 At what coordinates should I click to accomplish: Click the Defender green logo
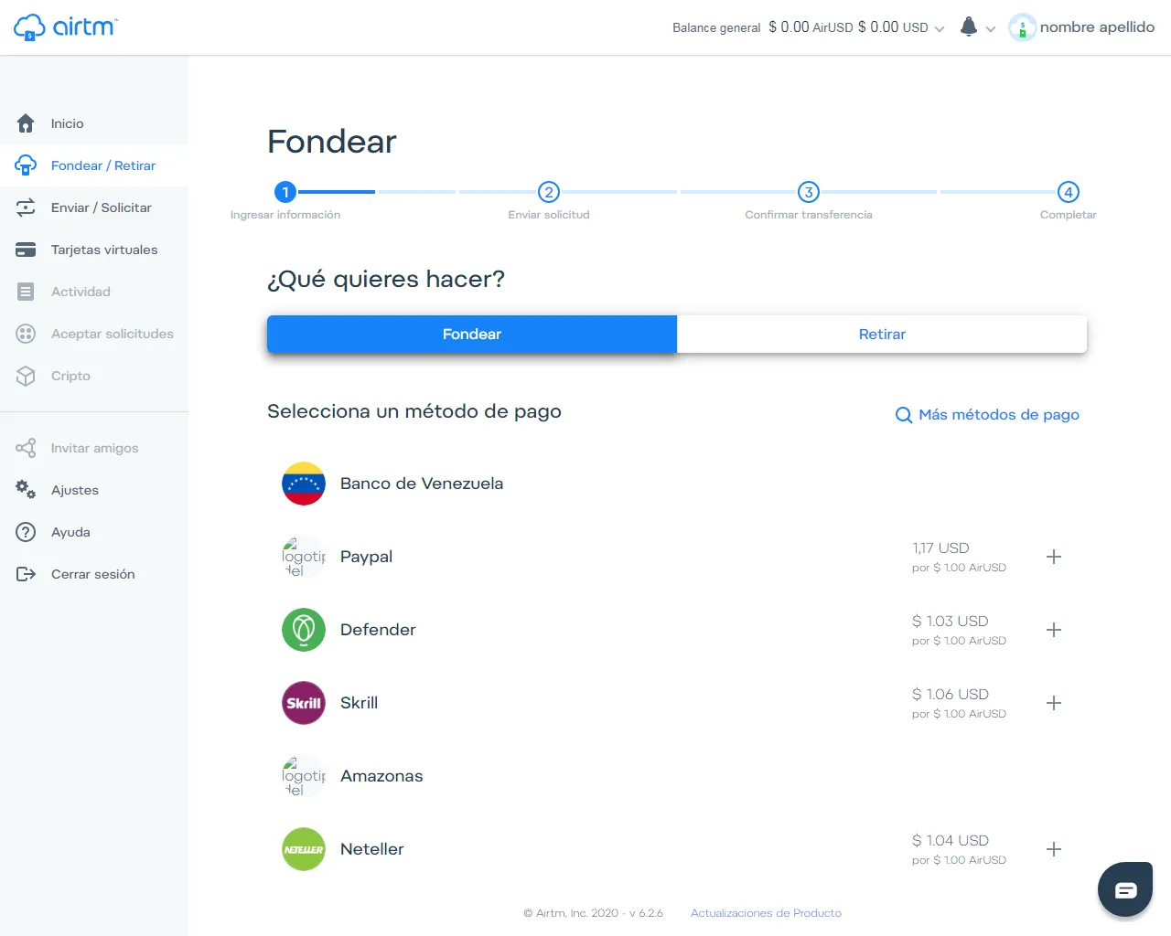pyautogui.click(x=304, y=630)
